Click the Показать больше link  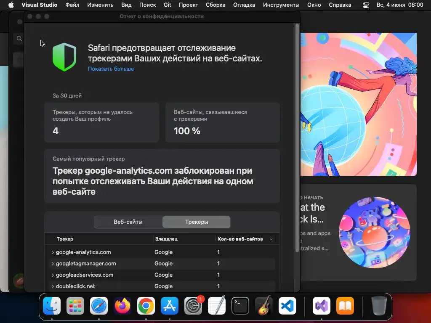point(111,69)
